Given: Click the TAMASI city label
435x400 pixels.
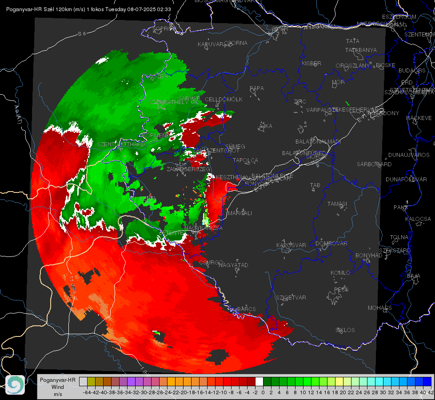Looking at the screenshot, I should [x=337, y=204].
